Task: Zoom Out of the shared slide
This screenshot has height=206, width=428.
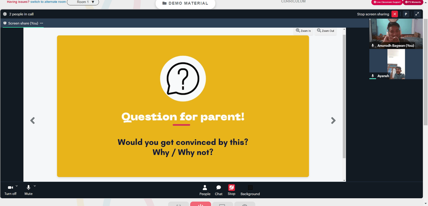Action: click(325, 31)
